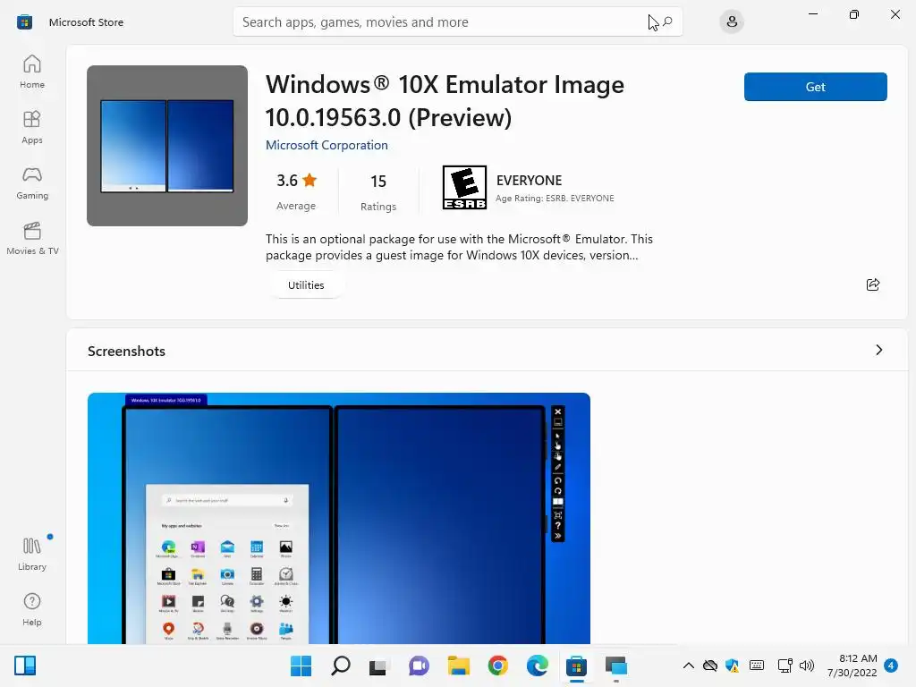Image resolution: width=916 pixels, height=687 pixels.
Task: Click the ESRB Everyone rating badge
Action: (x=464, y=188)
